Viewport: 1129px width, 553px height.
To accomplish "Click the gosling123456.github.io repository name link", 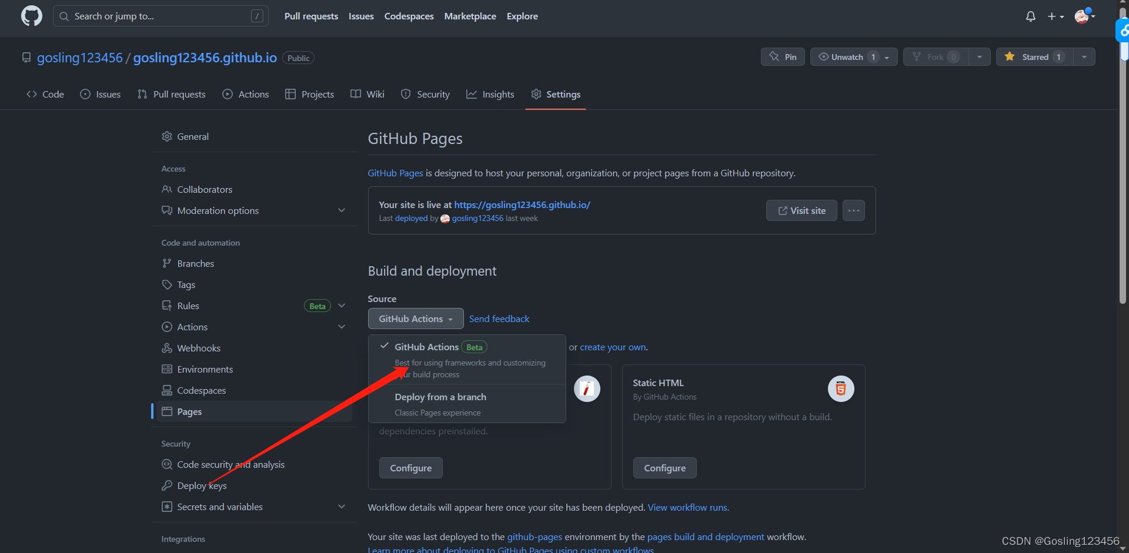I will pos(205,58).
